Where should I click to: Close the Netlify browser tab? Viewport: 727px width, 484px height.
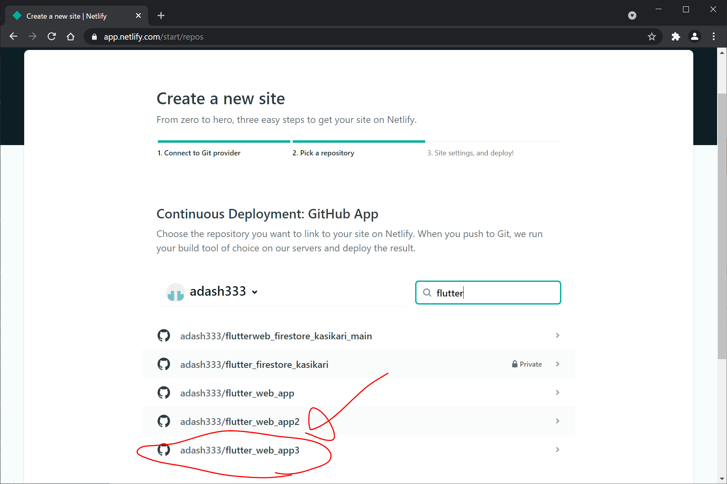(138, 15)
